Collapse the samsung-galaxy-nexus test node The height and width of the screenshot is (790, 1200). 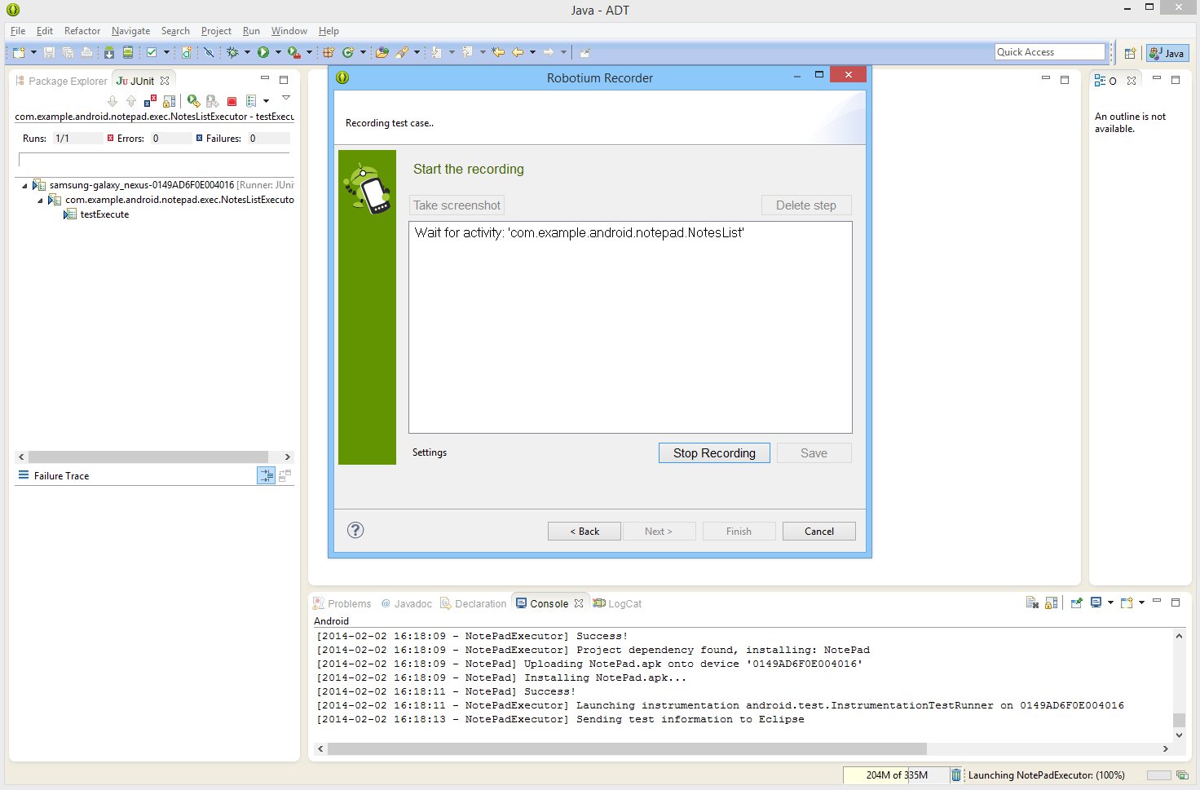coord(24,185)
